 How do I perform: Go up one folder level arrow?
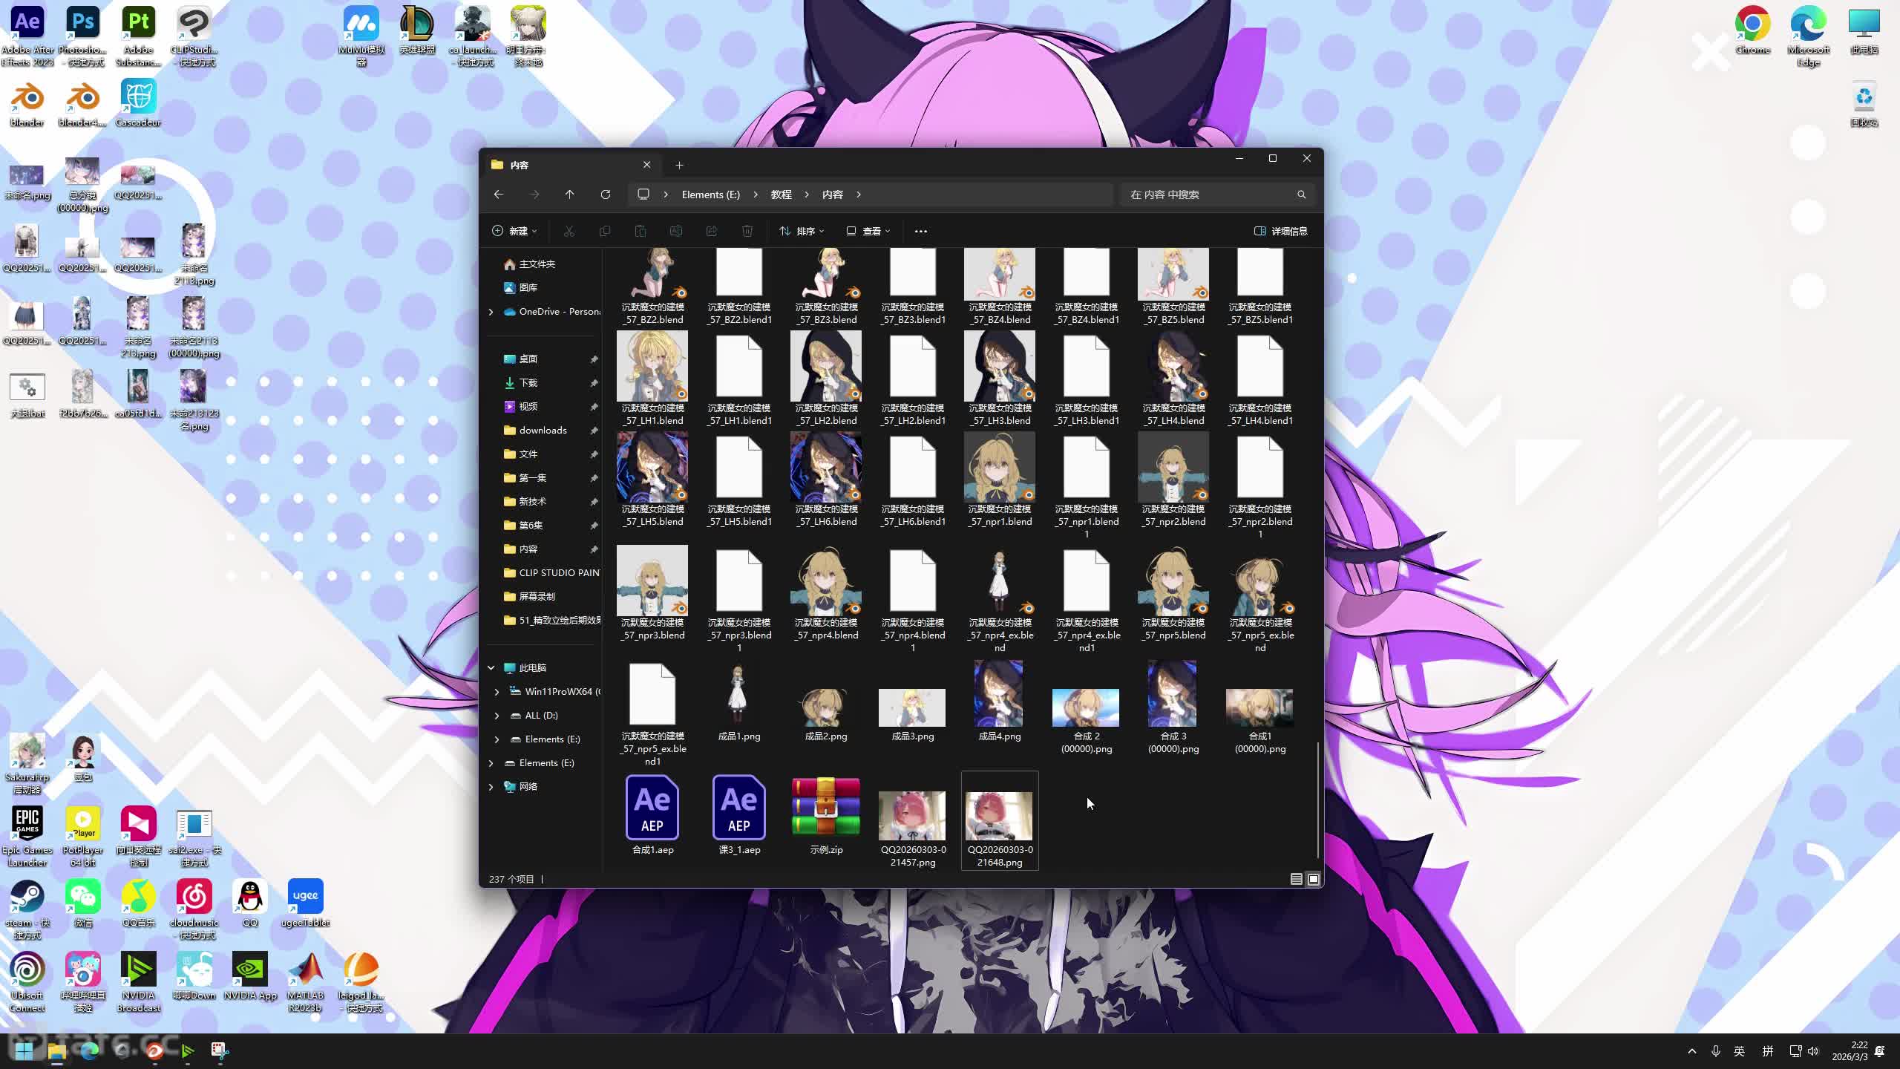pyautogui.click(x=569, y=194)
